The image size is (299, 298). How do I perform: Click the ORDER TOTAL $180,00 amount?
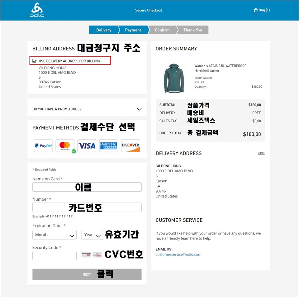point(252,134)
